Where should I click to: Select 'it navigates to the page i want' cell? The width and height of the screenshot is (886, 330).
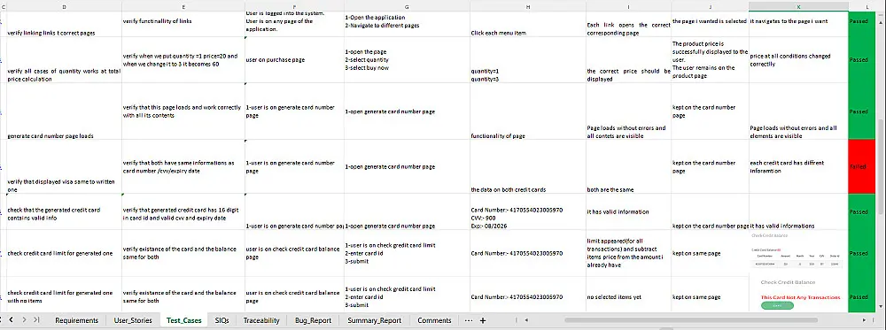point(798,24)
